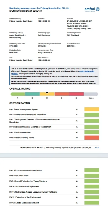Click the amfori logo icon
Screen dimensions: 108x209
pyautogui.click(x=97, y=9)
